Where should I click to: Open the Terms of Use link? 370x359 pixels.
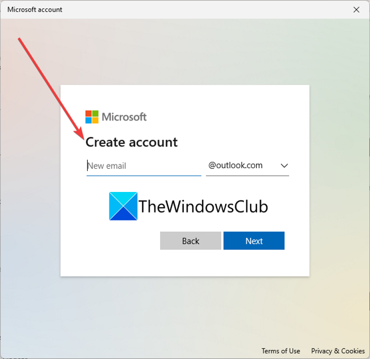281,351
